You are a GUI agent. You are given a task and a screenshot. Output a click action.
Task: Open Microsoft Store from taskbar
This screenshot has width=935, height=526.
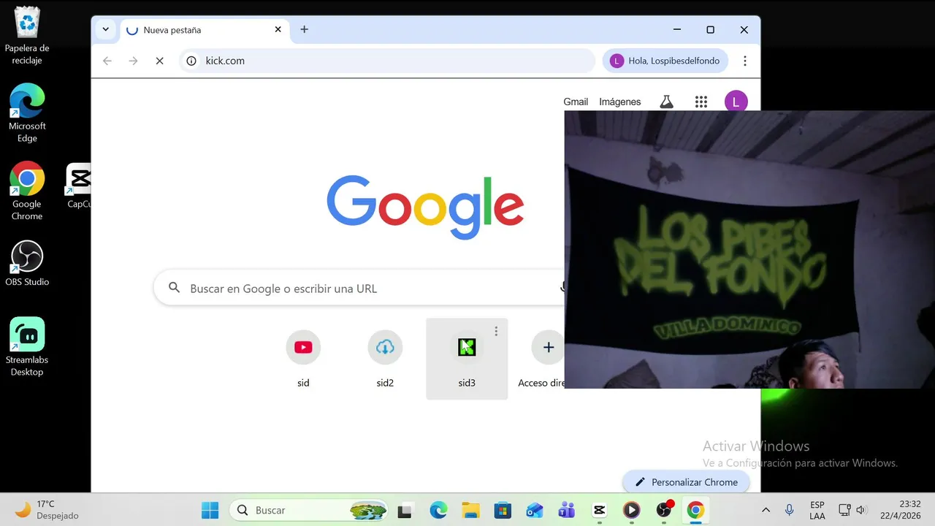click(x=503, y=510)
